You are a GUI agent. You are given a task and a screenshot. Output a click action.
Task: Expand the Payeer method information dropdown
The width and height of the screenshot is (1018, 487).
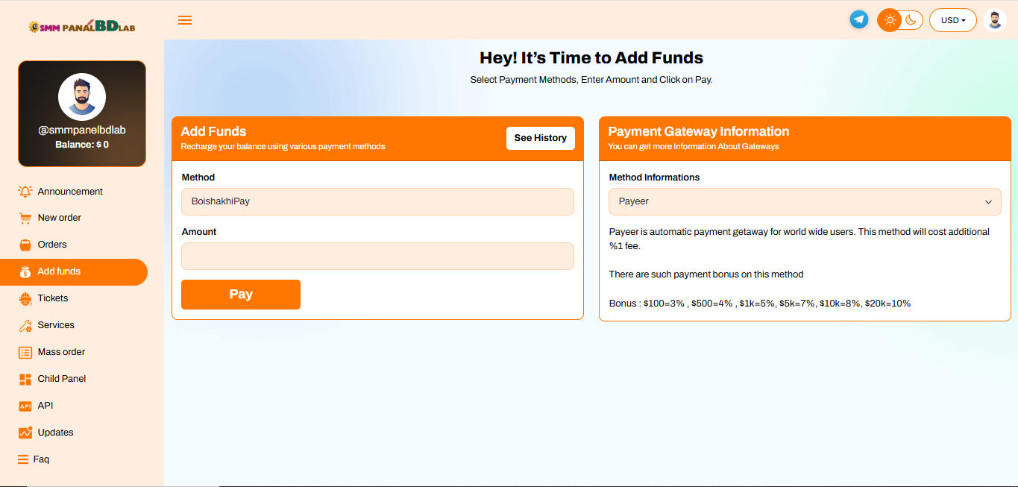pyautogui.click(x=805, y=201)
